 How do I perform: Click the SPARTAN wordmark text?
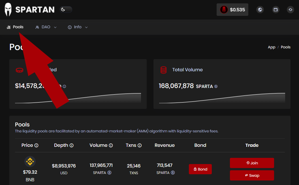[35, 10]
